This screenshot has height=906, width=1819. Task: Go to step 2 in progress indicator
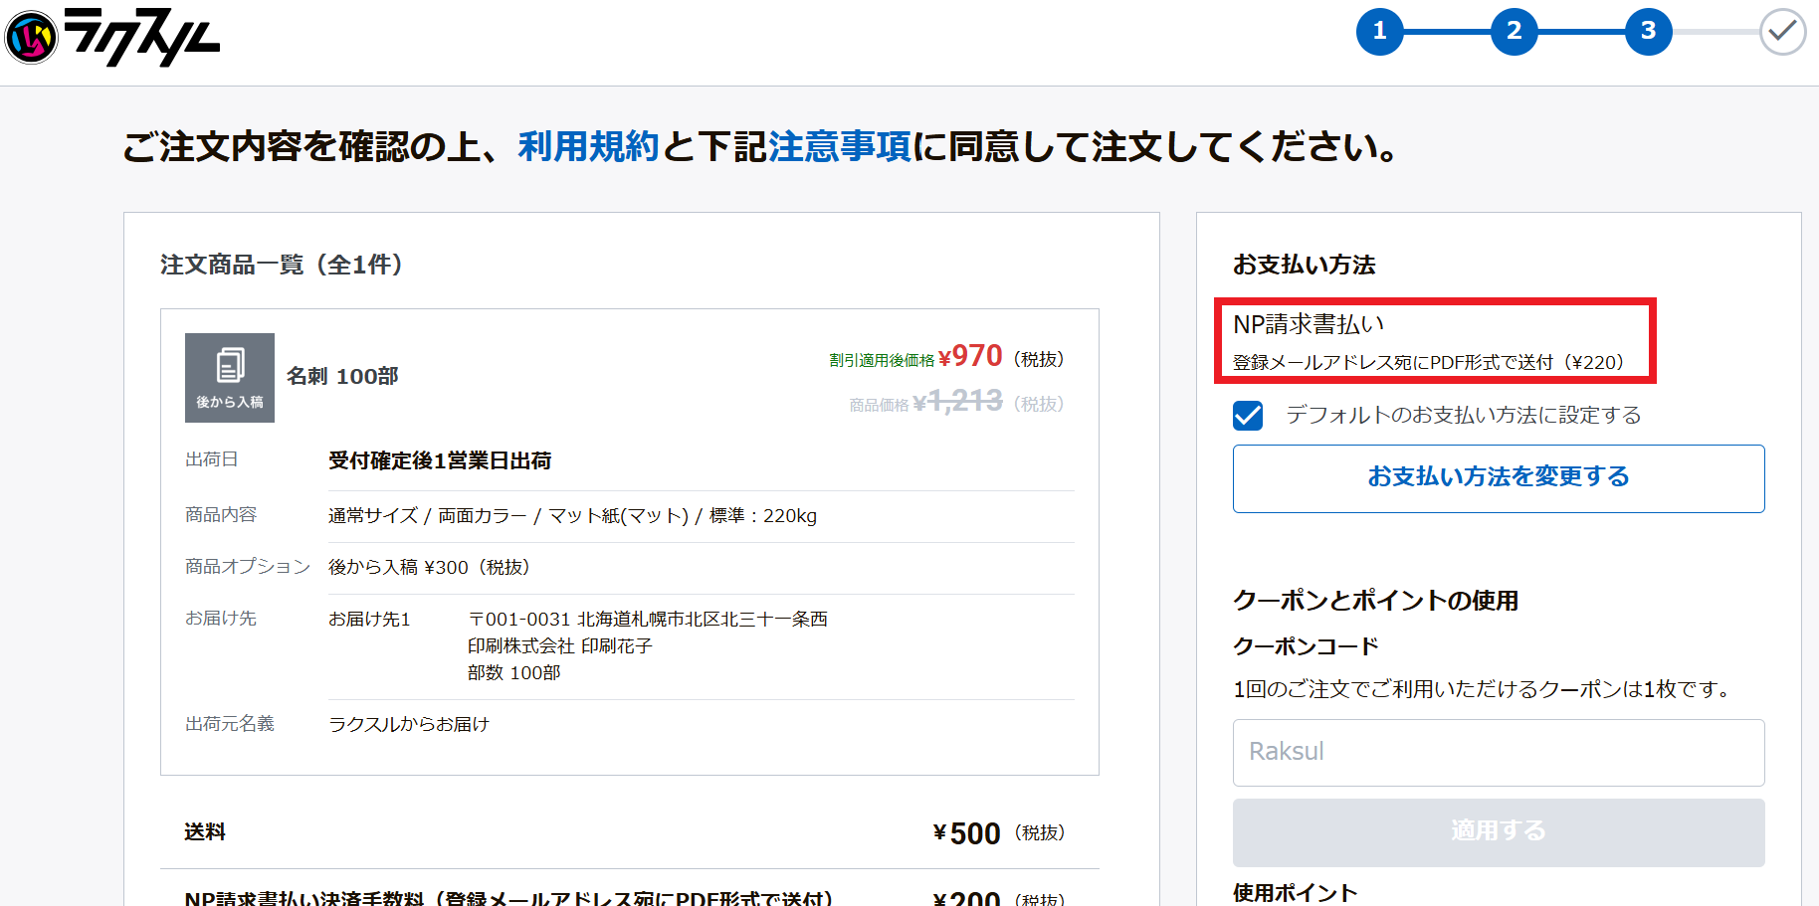[1514, 32]
